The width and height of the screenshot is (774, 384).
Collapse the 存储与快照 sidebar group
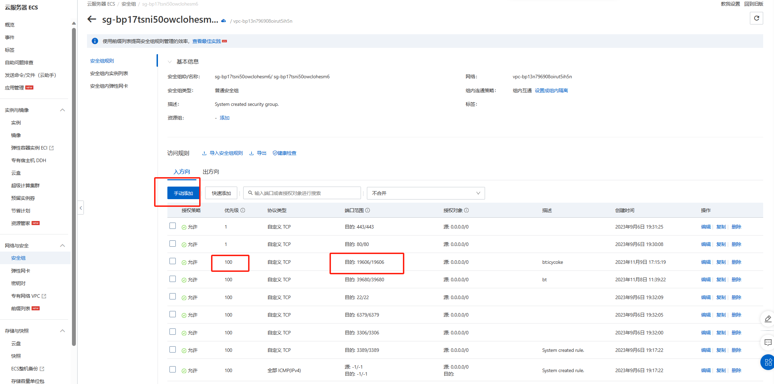tap(63, 331)
